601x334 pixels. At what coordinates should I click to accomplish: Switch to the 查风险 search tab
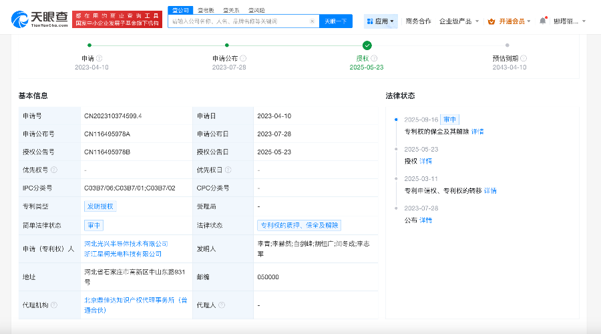coord(256,10)
